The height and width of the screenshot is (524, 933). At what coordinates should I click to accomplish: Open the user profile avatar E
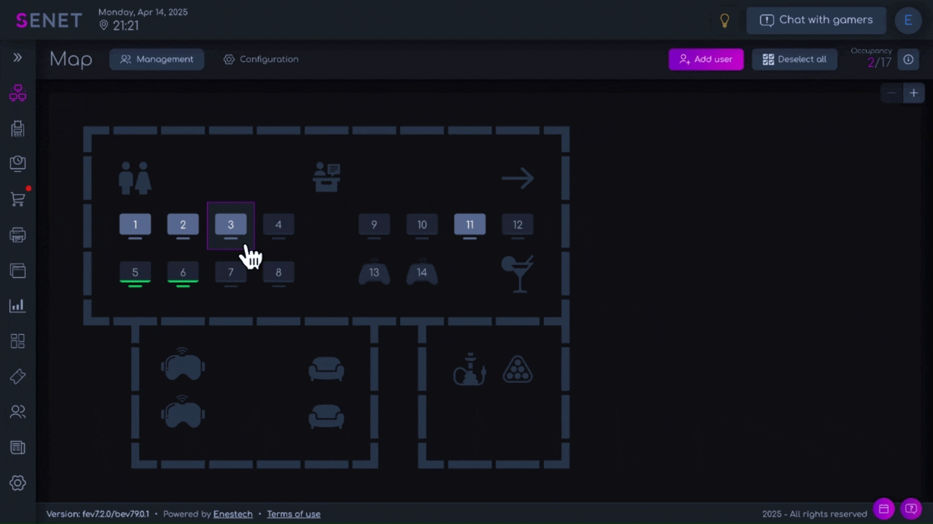tap(908, 20)
